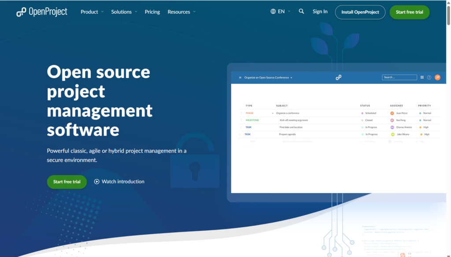Click the MILESTONE type label

[x=252, y=120]
